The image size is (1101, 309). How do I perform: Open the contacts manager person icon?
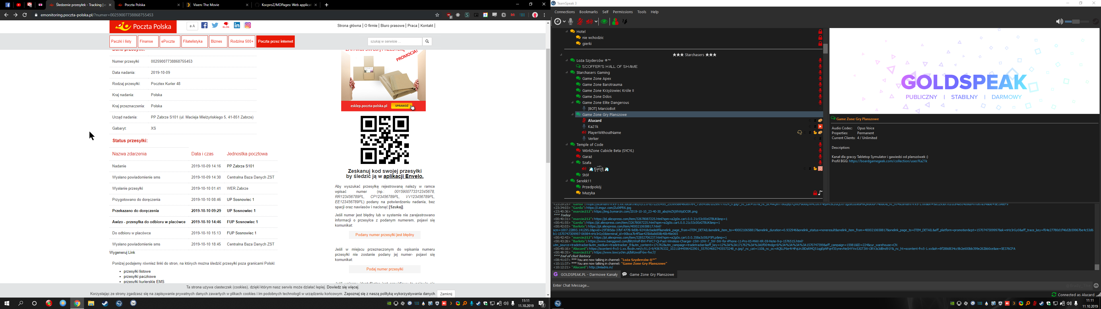[616, 21]
